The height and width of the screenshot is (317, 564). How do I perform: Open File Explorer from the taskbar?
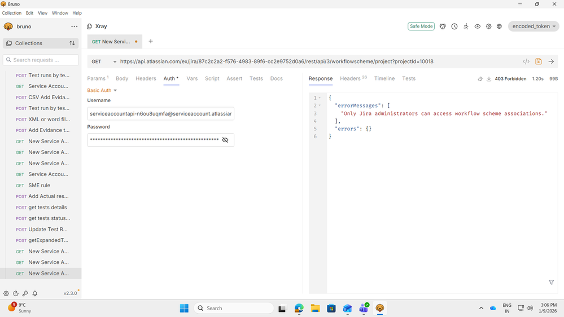[315, 308]
